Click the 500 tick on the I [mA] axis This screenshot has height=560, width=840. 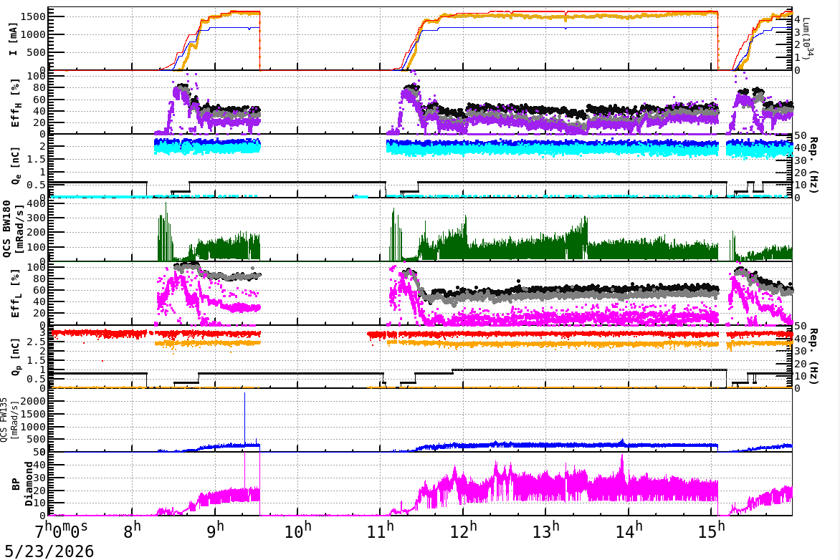click(x=36, y=52)
